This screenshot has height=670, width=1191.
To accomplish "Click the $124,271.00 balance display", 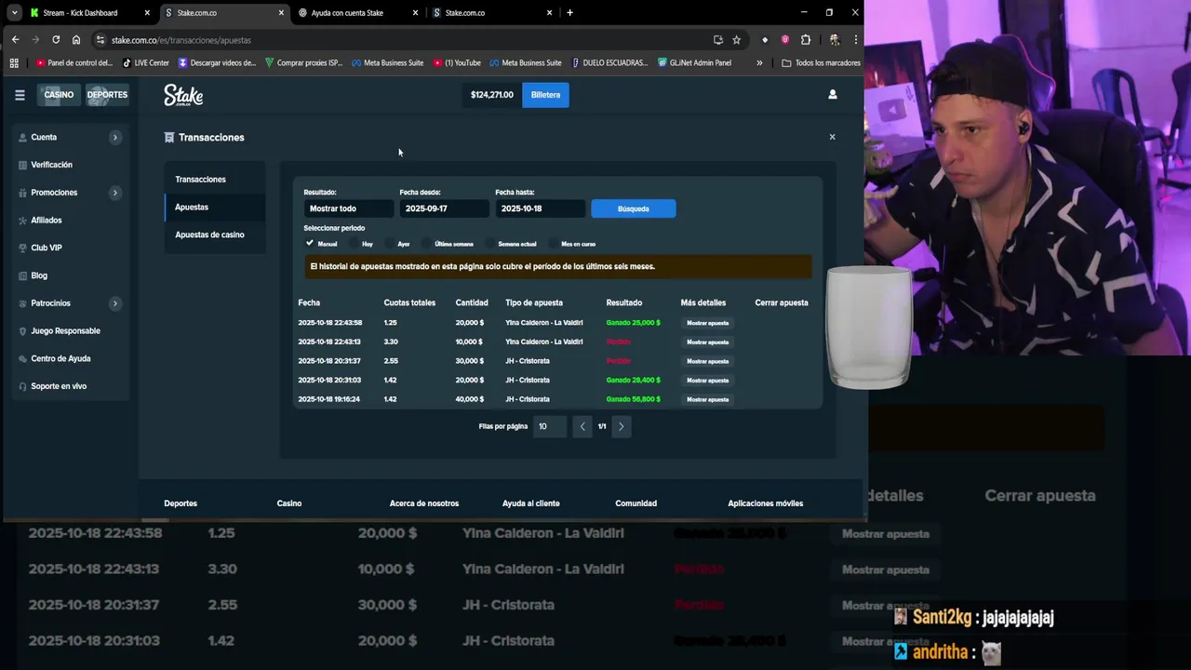I will click(492, 95).
